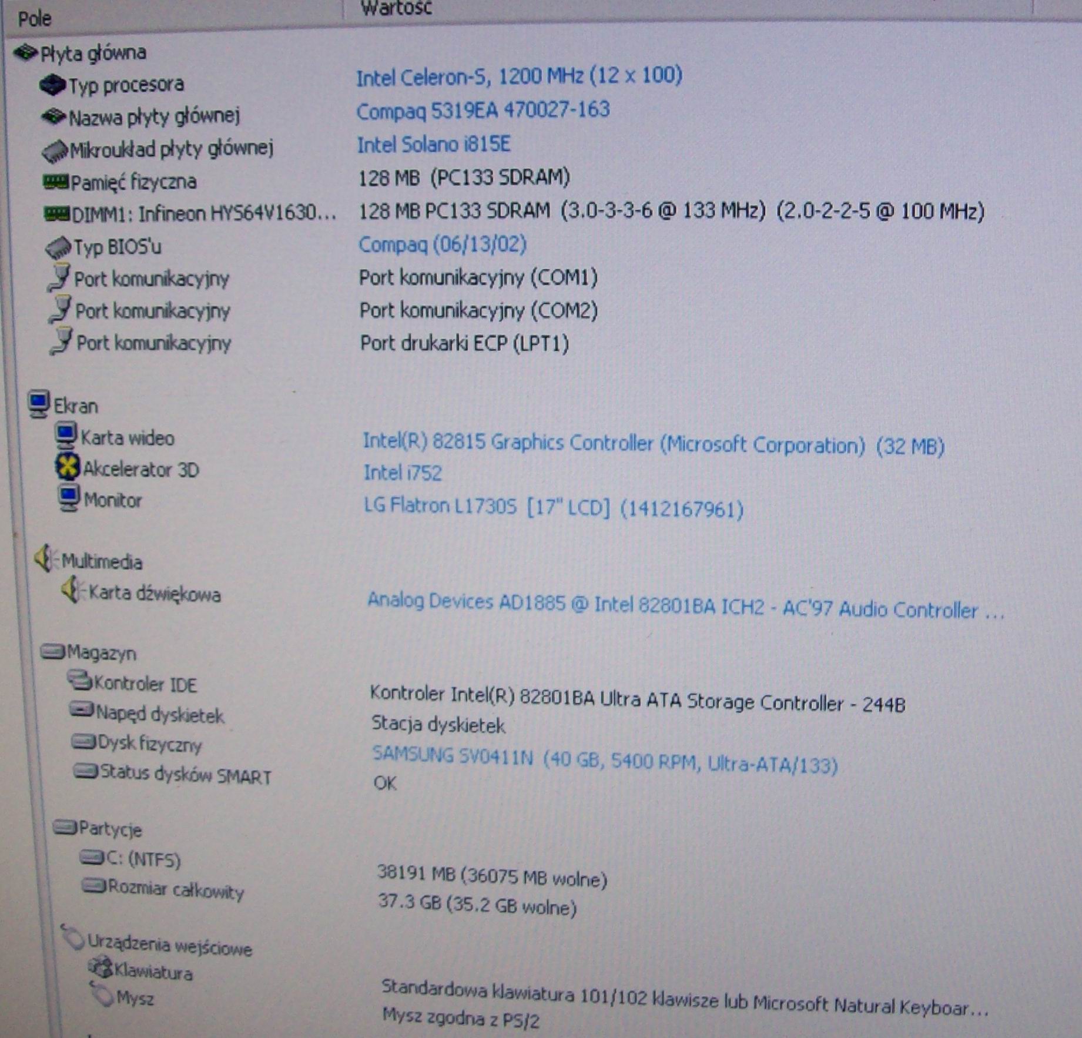Click the Ekran section monitor icon
Screen dimensions: 1082x1038
click(x=39, y=404)
